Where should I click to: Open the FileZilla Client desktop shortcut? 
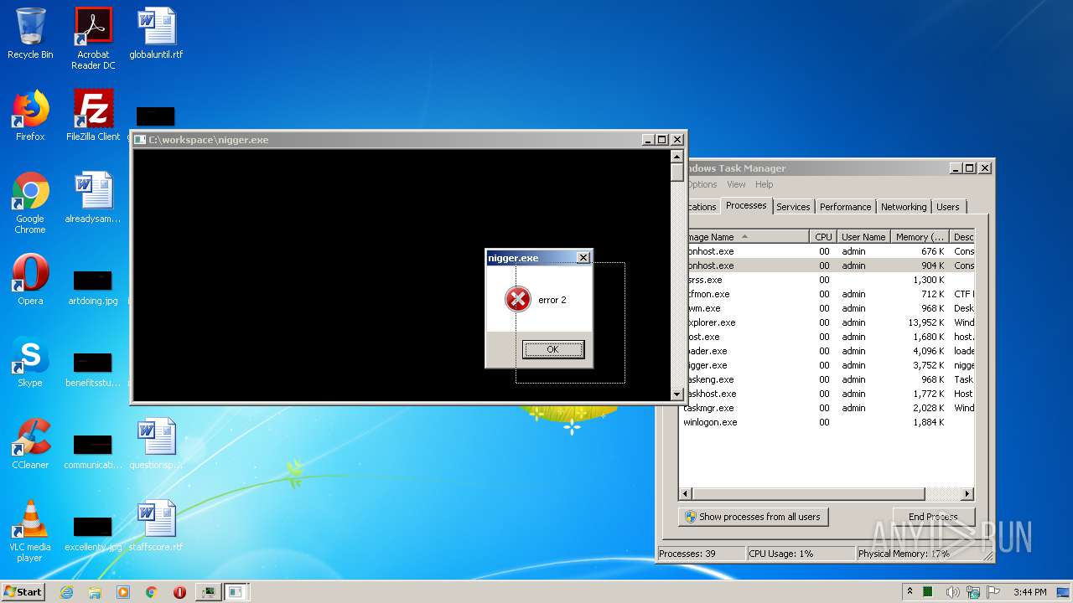(93, 116)
